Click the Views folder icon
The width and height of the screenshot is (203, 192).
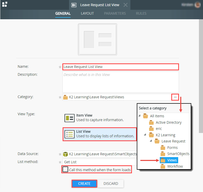click(163, 160)
